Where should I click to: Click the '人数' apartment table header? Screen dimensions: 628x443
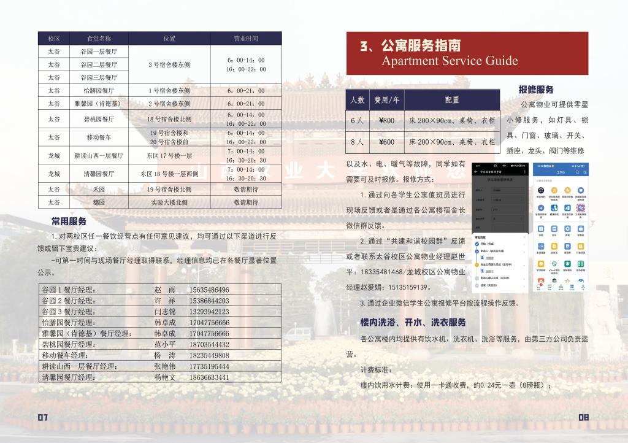tap(358, 100)
